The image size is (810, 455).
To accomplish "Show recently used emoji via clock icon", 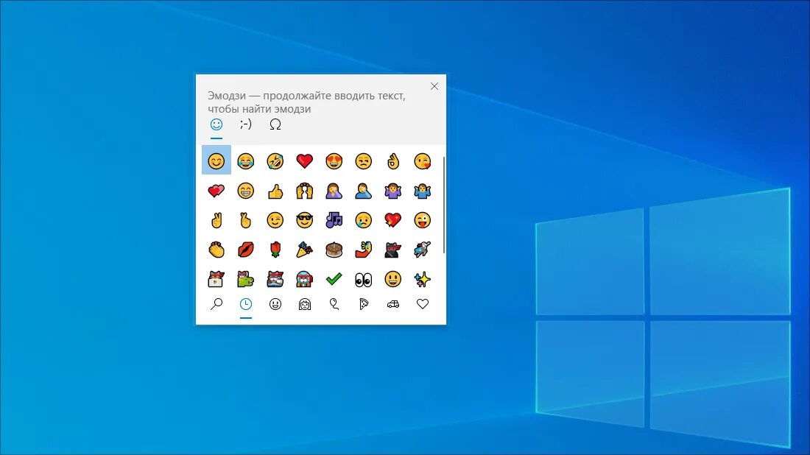I will (245, 303).
